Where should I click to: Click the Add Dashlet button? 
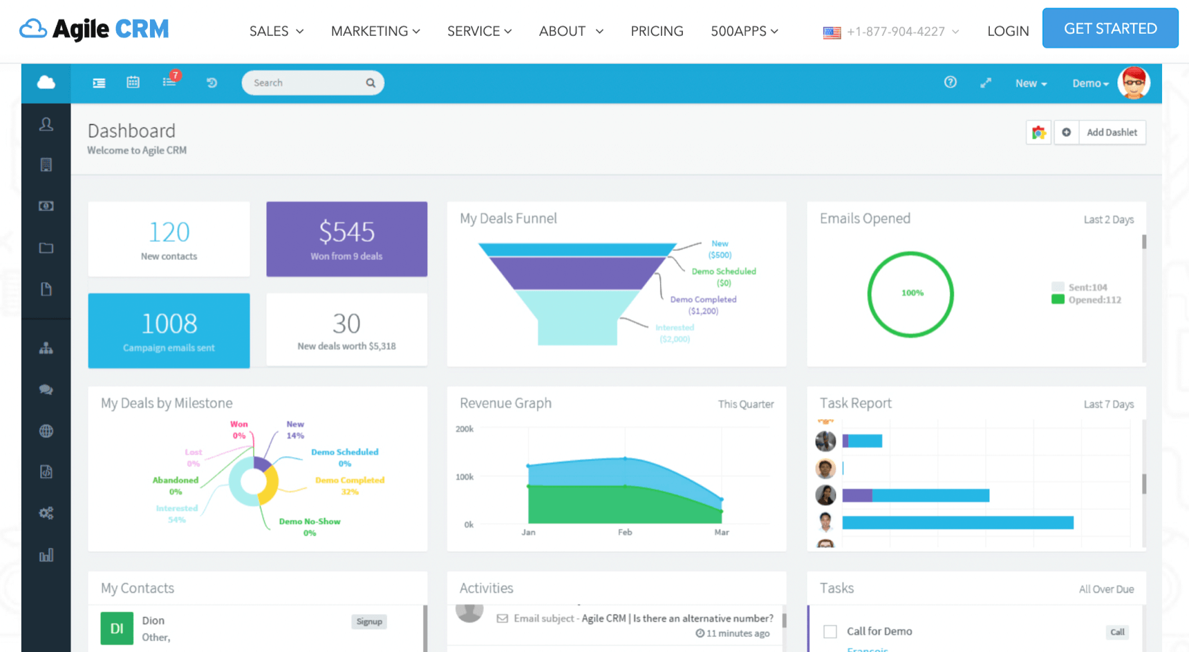pyautogui.click(x=1112, y=132)
